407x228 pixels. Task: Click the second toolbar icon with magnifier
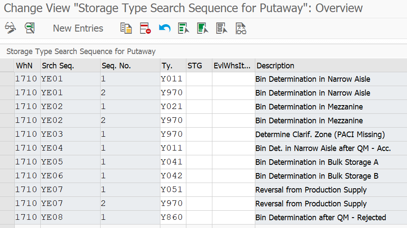(30, 28)
